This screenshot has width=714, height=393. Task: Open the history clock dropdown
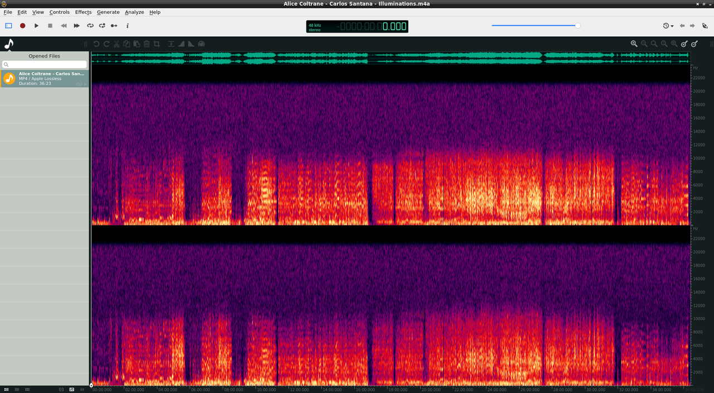(668, 26)
